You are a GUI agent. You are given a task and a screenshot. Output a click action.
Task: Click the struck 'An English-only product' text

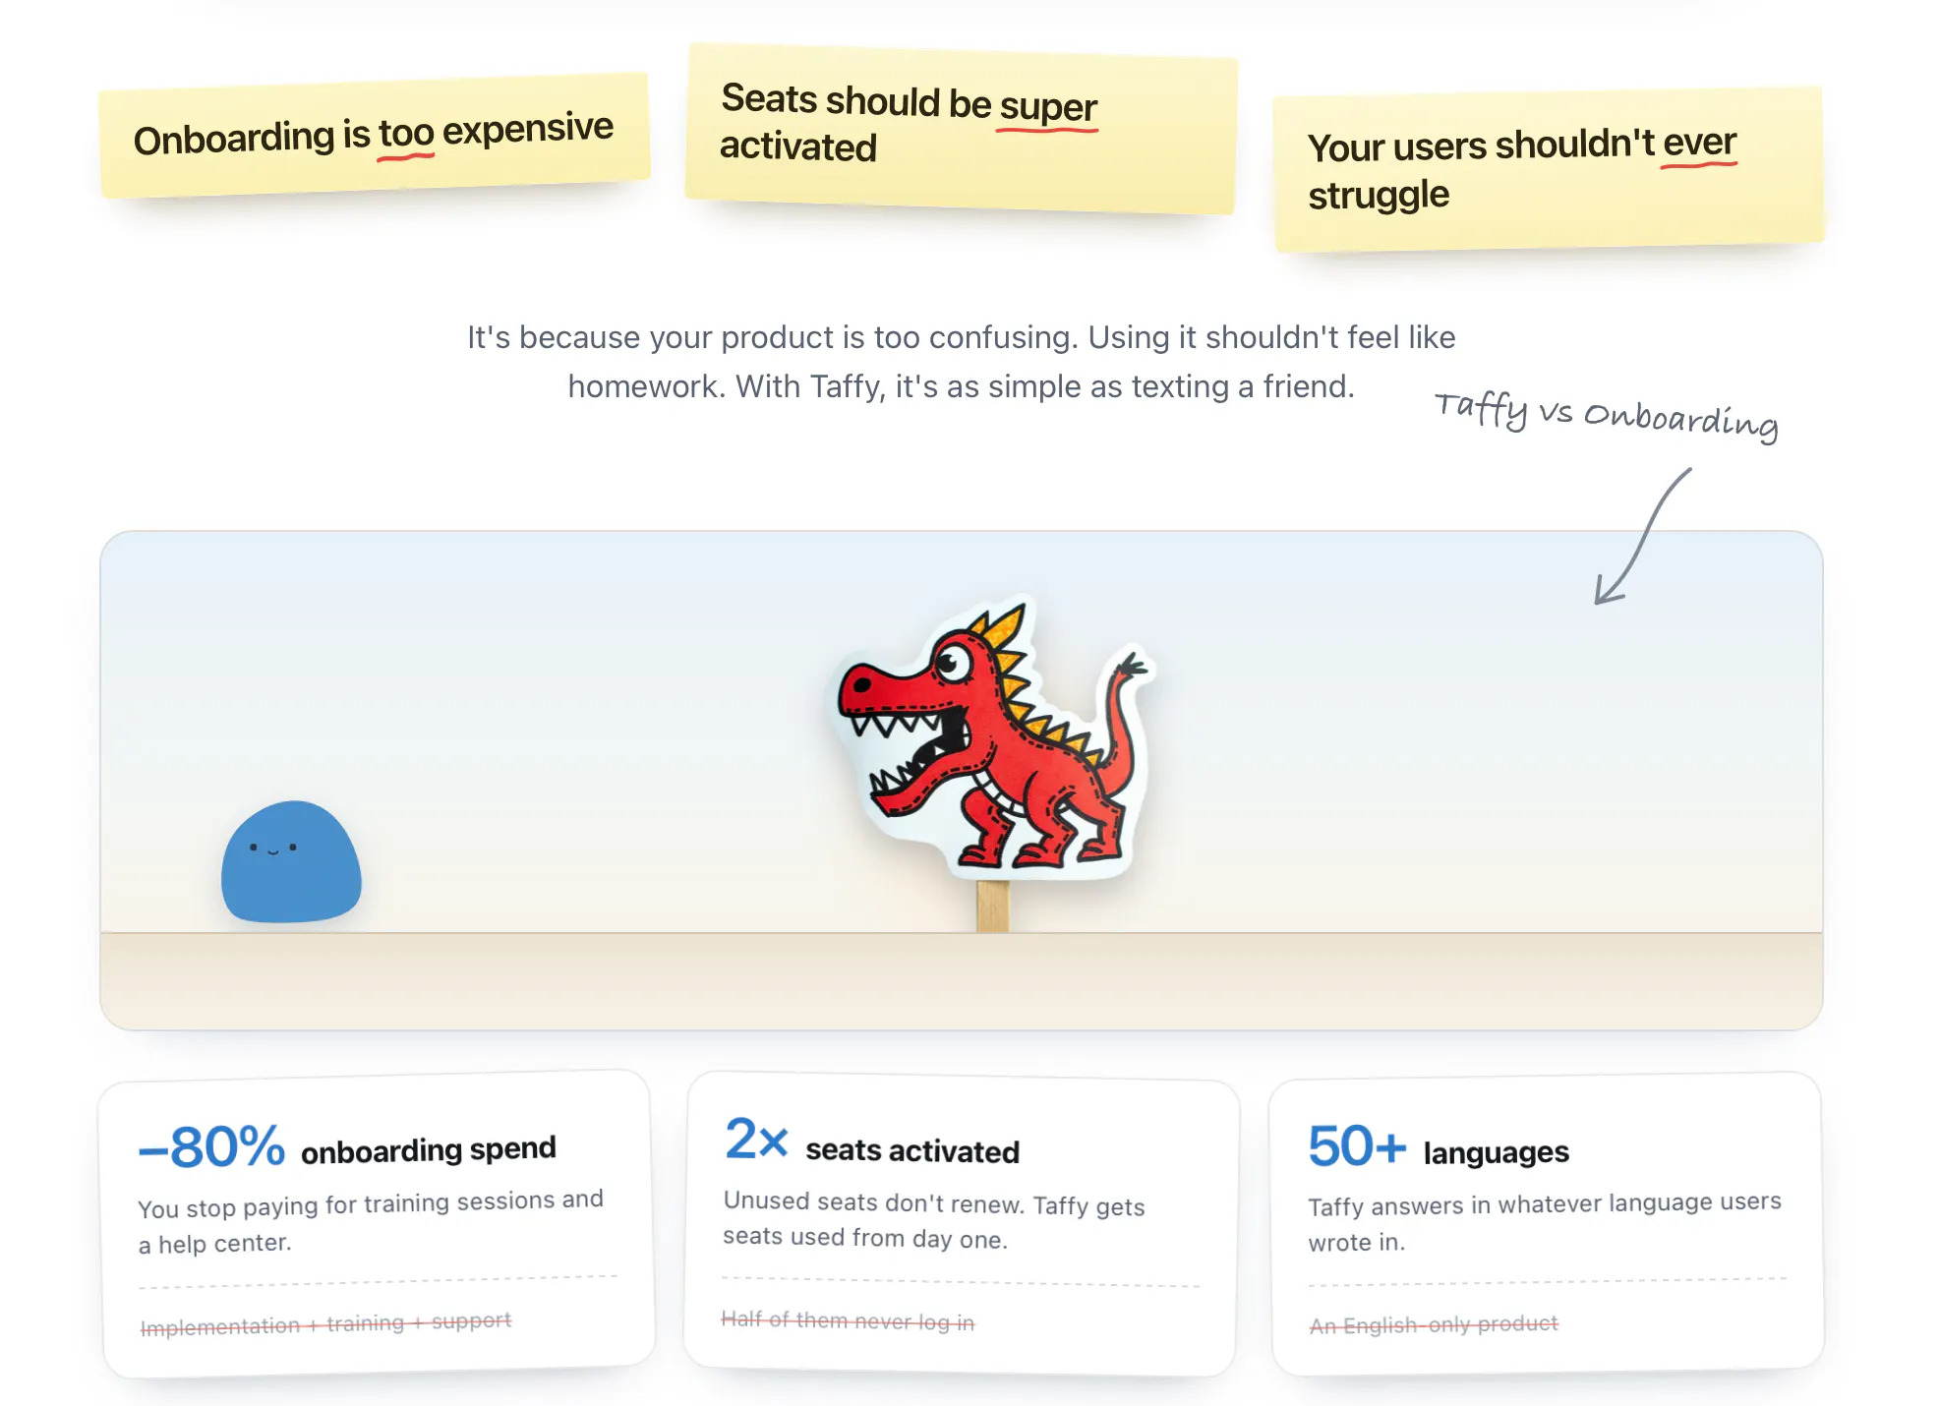click(x=1434, y=1324)
